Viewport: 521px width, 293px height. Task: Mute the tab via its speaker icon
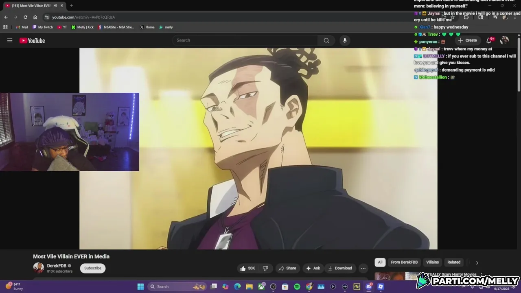point(55,6)
